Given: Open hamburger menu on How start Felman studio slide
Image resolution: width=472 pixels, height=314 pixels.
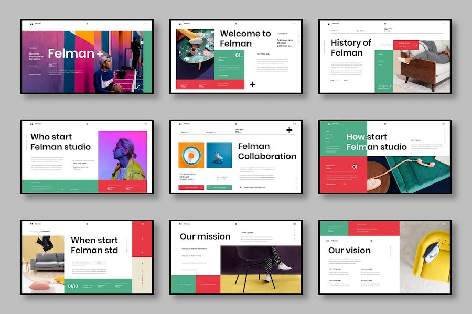Looking at the screenshot, I should [x=443, y=124].
